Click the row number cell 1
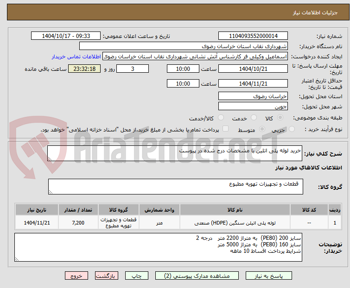The height and width of the screenshot is (288, 350). (x=335, y=223)
